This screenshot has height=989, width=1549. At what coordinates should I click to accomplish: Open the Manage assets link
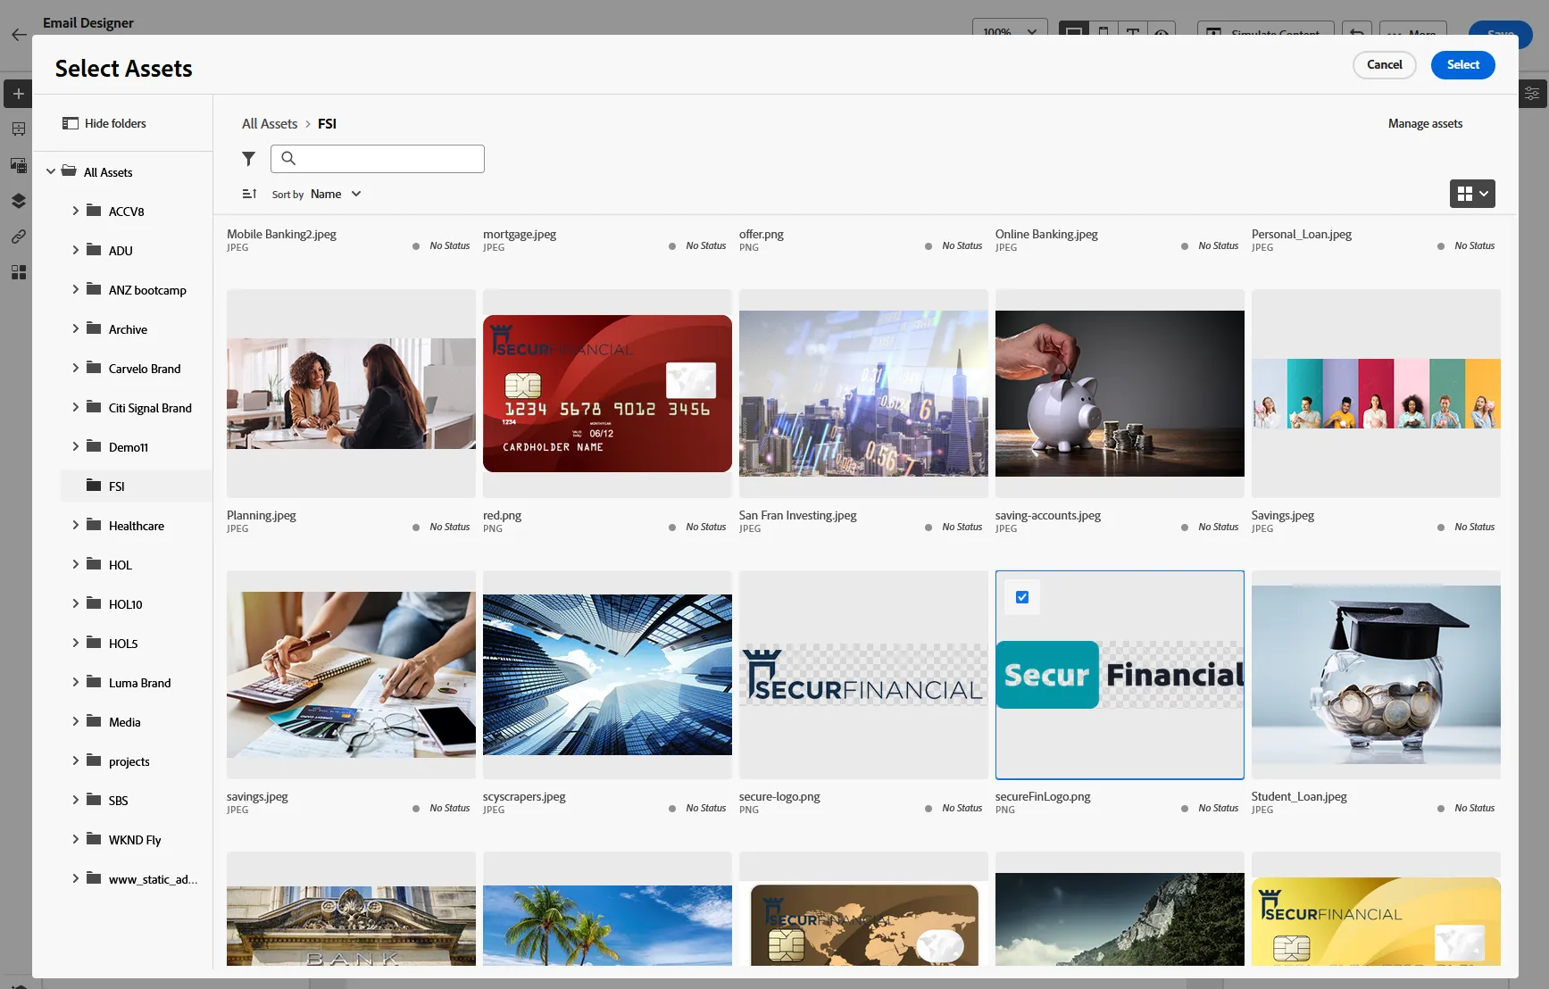coord(1425,124)
